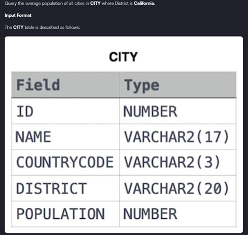248x235 pixels.
Task: Select the NUMBER type in POPULATION row
Action: pos(178,214)
